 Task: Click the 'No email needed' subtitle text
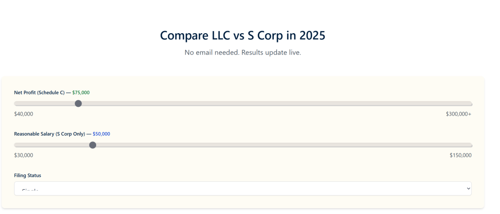tap(243, 53)
